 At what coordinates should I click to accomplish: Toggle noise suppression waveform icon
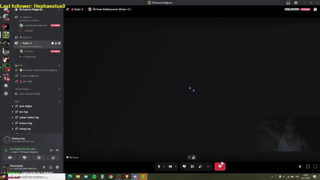point(51,150)
